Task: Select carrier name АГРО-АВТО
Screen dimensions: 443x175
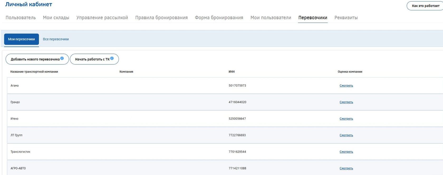Action: tap(18, 168)
